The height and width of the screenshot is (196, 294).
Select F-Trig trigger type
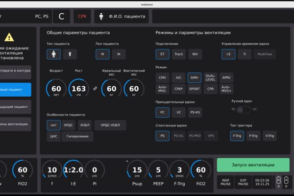point(237,136)
